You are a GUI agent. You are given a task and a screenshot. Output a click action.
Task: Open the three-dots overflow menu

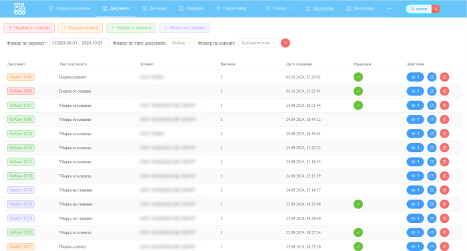389,9
